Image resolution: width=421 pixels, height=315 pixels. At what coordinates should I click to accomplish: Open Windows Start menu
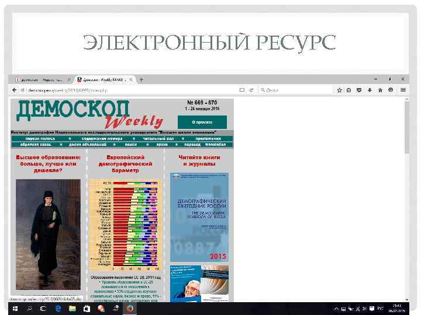tap(15, 309)
